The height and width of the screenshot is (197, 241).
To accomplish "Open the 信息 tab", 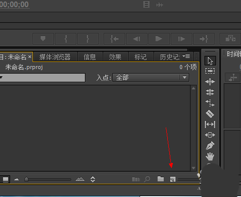I will (x=90, y=57).
